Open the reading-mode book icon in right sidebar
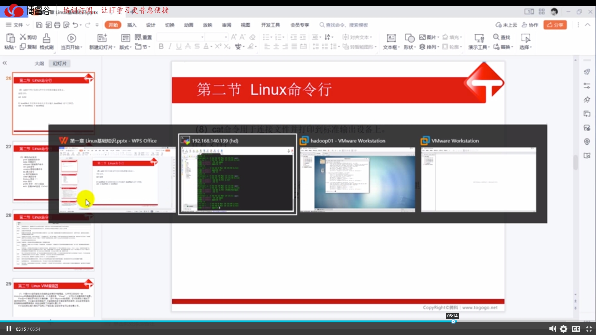Image resolution: width=596 pixels, height=335 pixels. [587, 156]
